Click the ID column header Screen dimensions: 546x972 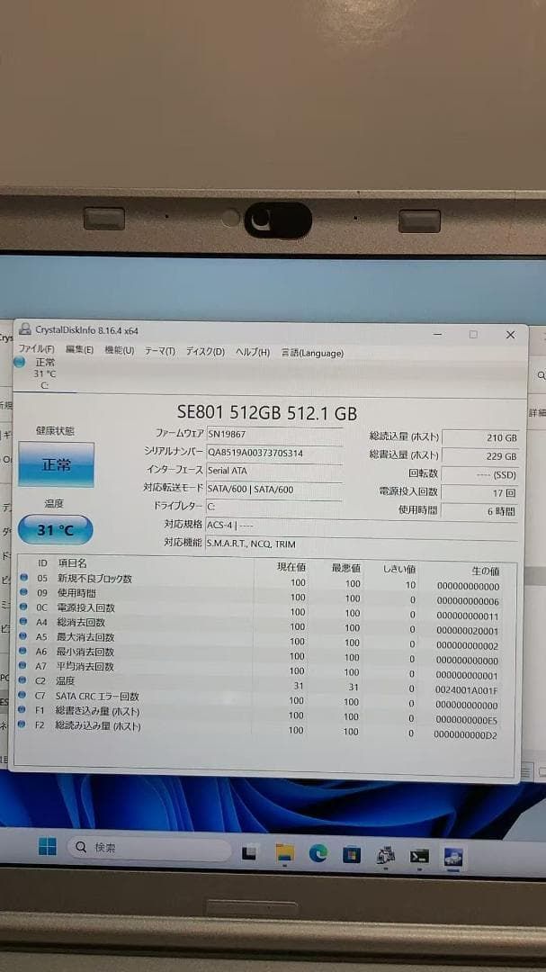tap(43, 562)
